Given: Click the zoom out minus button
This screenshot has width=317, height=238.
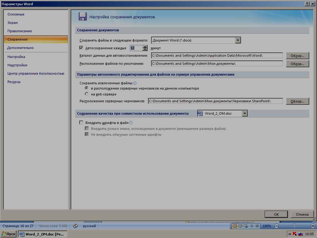Looking at the screenshot, I should click(276, 226).
